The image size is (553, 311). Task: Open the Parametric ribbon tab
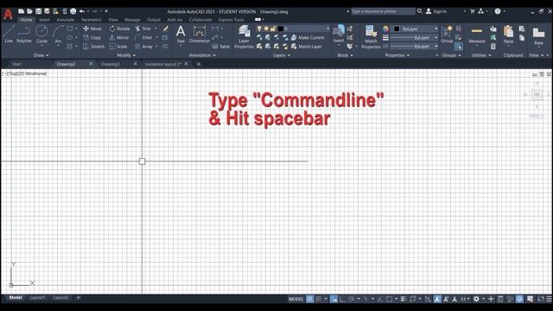(x=91, y=20)
